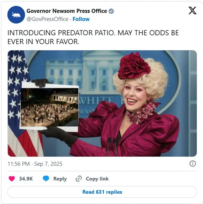
Task: Follow the Governor Newsom Press Office account
Action: [81, 19]
